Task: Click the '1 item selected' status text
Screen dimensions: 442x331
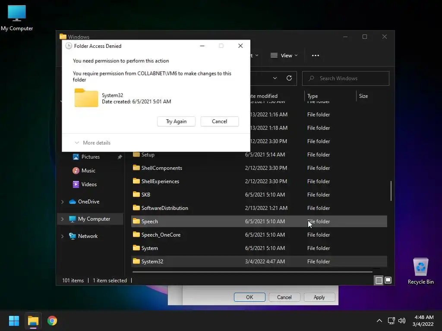Action: pos(110,280)
